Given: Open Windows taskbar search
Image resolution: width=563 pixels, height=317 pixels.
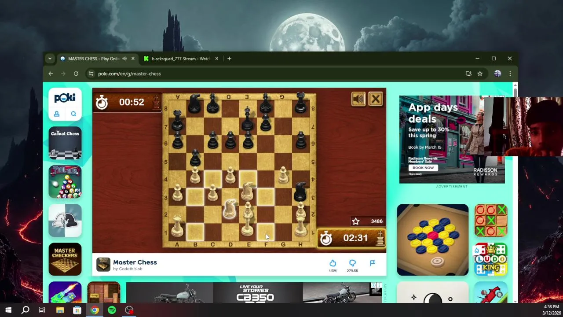Looking at the screenshot, I should tap(26, 310).
